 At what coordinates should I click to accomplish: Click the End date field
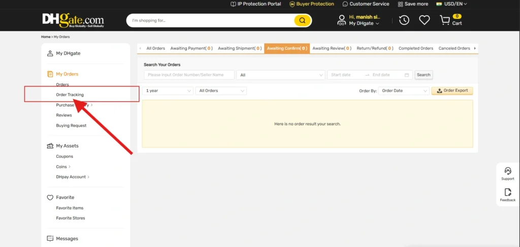[x=386, y=75]
